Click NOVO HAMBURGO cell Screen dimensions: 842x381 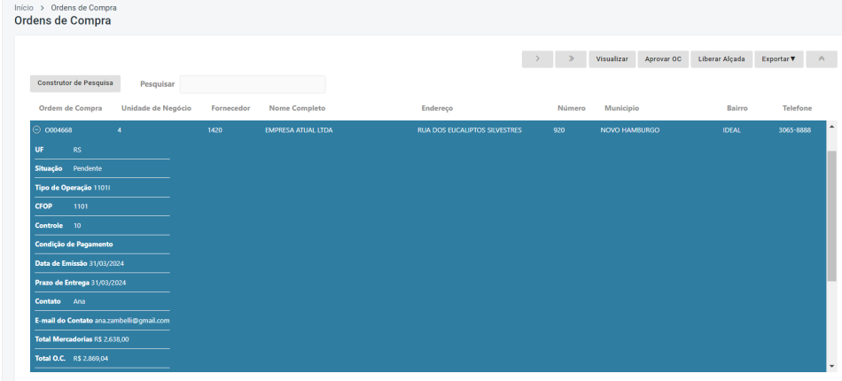(x=630, y=130)
